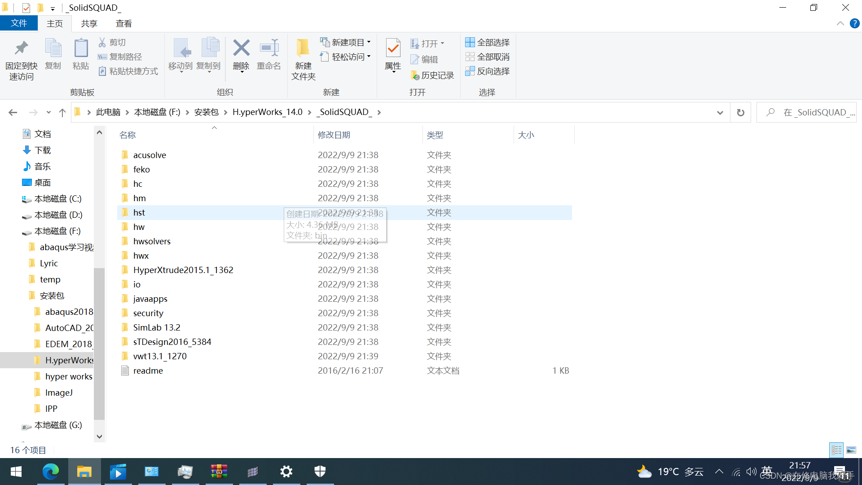Screen dimensions: 862x485
Task: Click the Up directory arrow icon
Action: click(62, 112)
